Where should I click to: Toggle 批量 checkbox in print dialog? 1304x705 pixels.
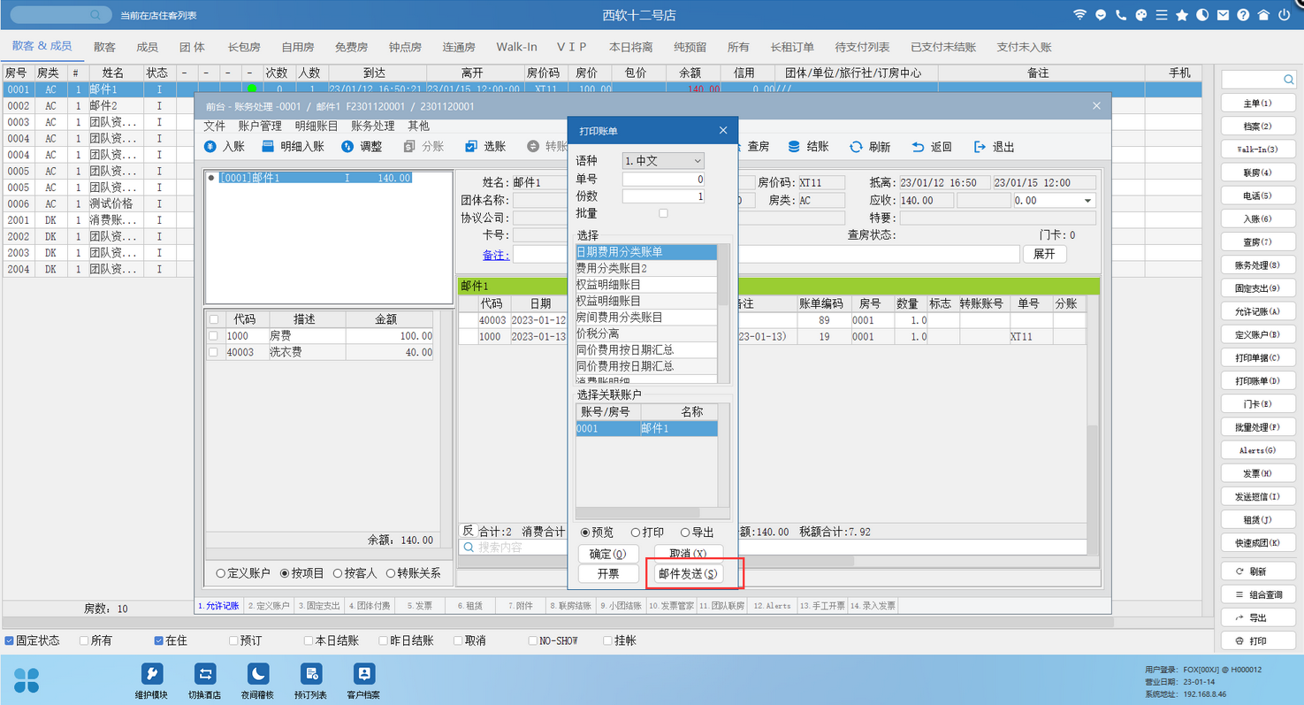[x=663, y=213]
